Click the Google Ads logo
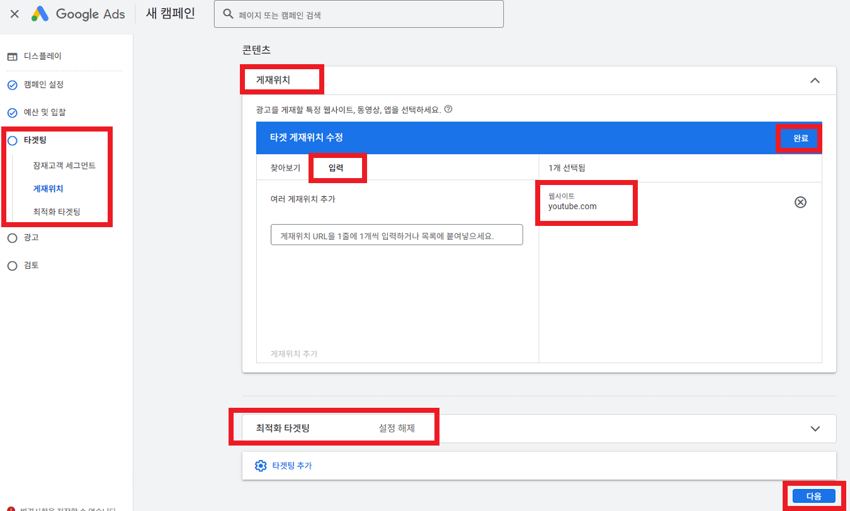Viewport: 850px width, 511px height. pyautogui.click(x=78, y=14)
